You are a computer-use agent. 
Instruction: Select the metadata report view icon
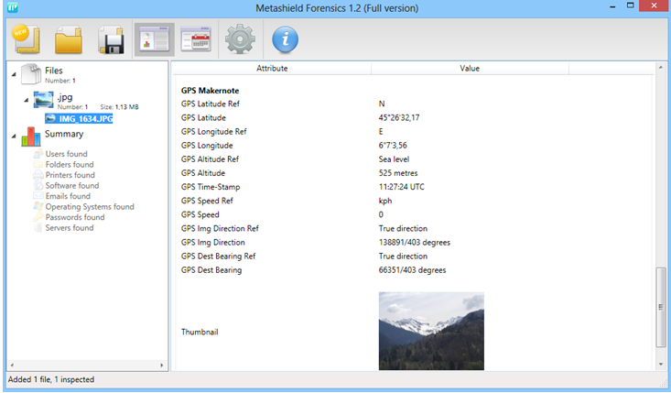coord(154,40)
